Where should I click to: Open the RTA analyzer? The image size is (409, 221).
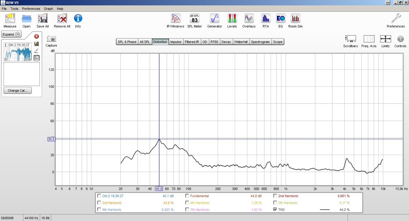pos(266,19)
